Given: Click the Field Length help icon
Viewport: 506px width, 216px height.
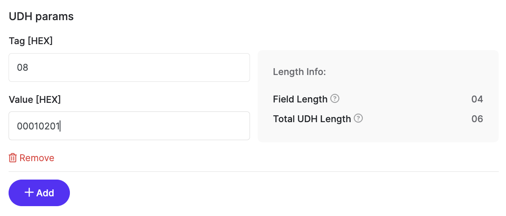Looking at the screenshot, I should [335, 99].
